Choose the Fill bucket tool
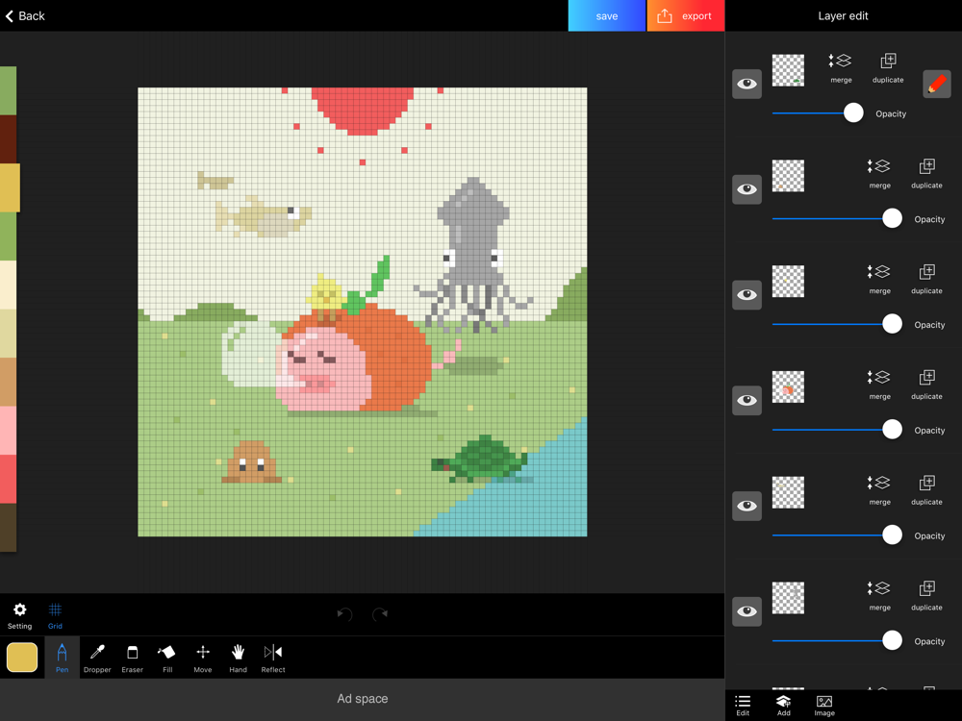 coord(167,657)
